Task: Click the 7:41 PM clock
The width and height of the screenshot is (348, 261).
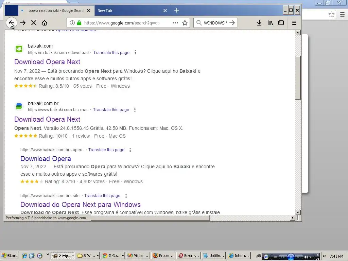Action: click(336, 256)
